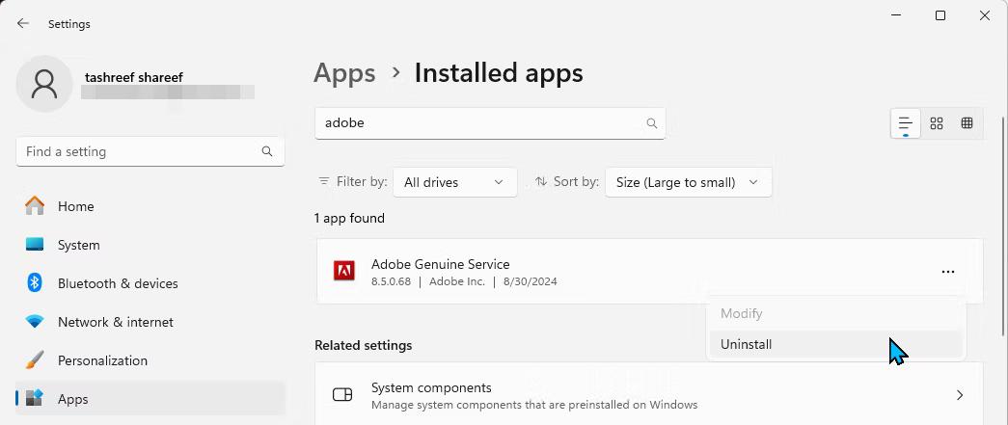Open Network & internet settings
The width and height of the screenshot is (1008, 425).
click(116, 322)
